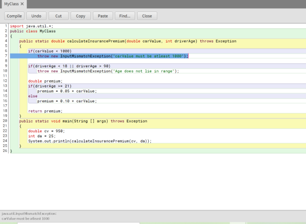Click the Close button in toolbar
This screenshot has height=224, width=306.
point(147,16)
